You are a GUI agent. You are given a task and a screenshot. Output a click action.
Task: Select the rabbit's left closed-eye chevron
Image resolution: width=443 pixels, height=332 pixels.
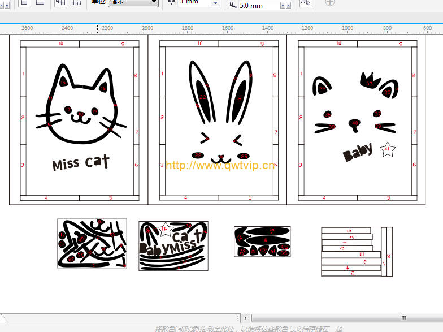pos(205,137)
